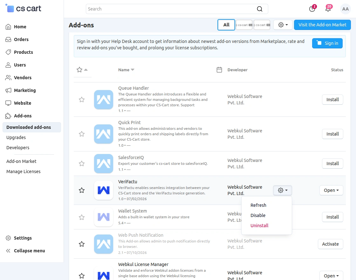The height and width of the screenshot is (280, 356).
Task: Open the help center icon with badge 2
Action: click(312, 9)
